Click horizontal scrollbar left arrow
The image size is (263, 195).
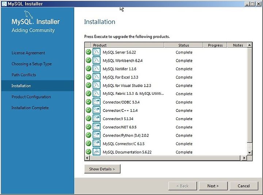pyautogui.click(x=87, y=158)
